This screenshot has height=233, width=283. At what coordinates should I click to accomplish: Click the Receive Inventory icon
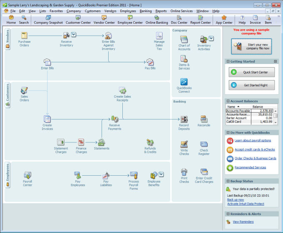point(66,35)
